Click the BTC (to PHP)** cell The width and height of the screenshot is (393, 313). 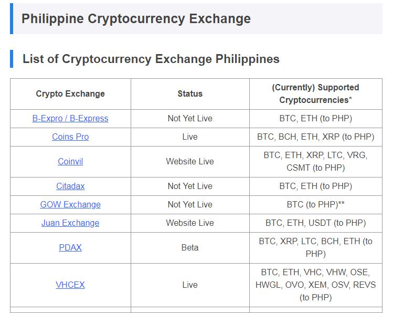point(315,204)
